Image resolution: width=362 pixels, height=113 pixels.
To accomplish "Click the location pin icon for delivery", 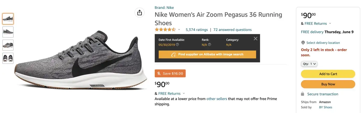I will [303, 43].
